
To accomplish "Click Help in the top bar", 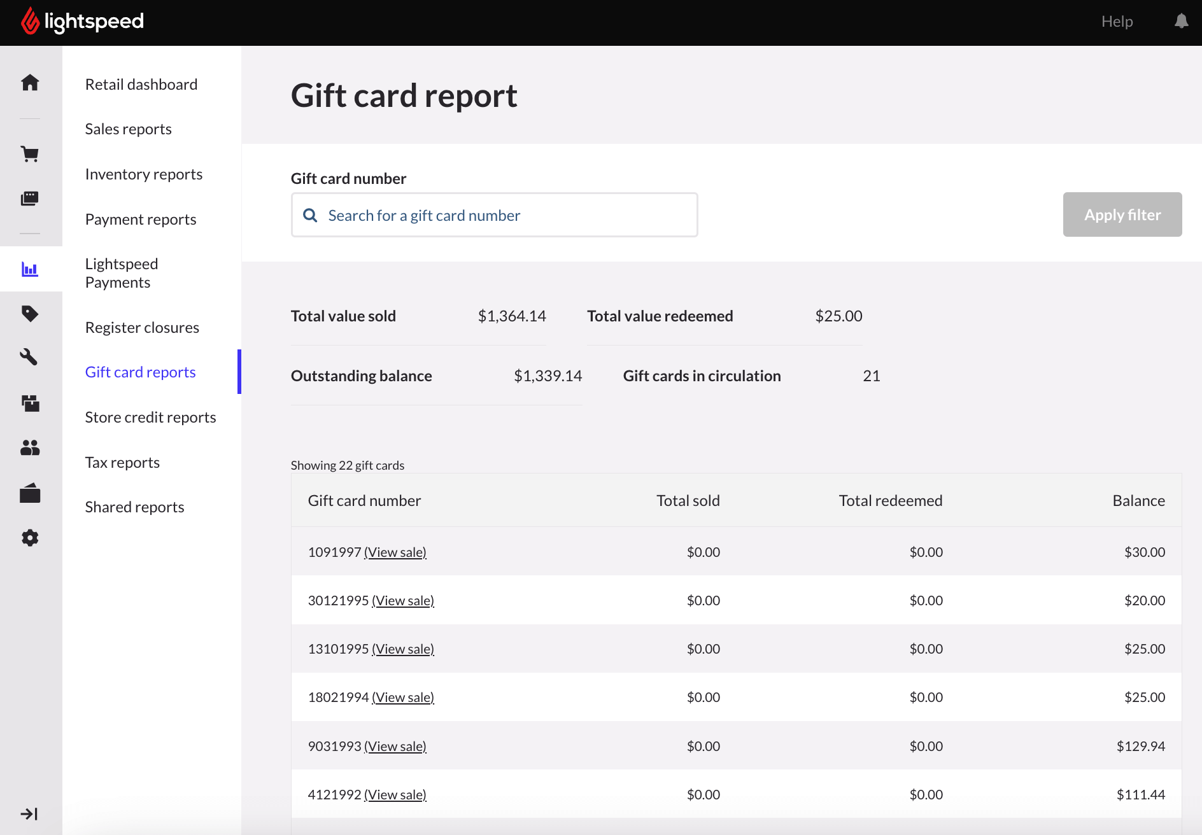I will tap(1117, 22).
